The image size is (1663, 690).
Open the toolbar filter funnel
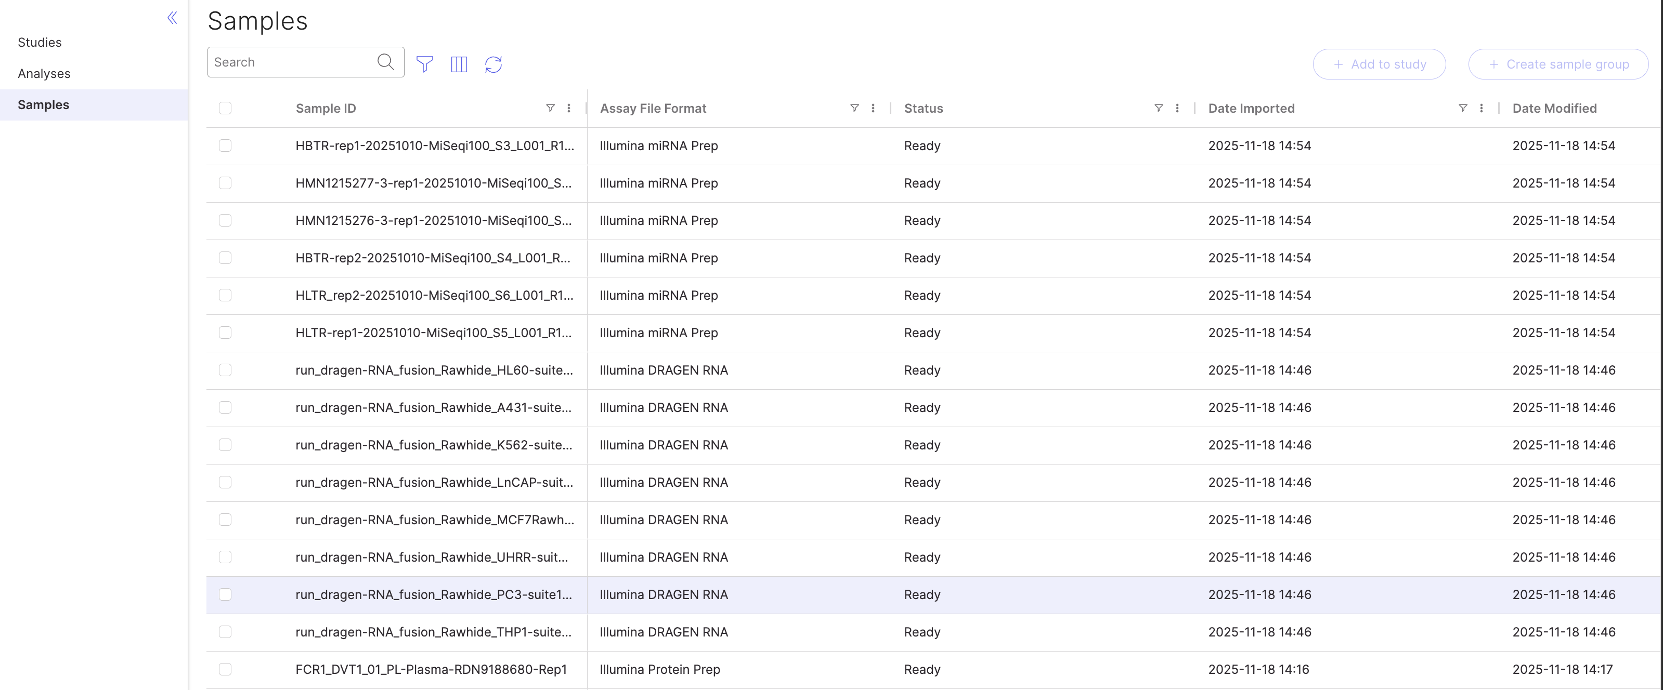[x=425, y=64]
